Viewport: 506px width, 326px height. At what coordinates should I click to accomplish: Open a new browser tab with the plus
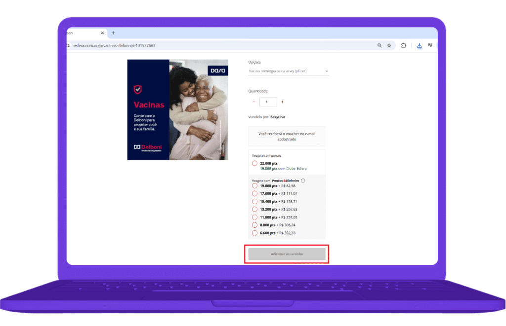tap(113, 33)
